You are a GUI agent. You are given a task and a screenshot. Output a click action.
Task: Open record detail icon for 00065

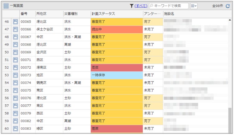[x=15, y=22]
